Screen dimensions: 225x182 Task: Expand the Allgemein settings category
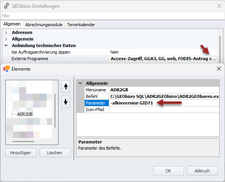tap(6, 39)
